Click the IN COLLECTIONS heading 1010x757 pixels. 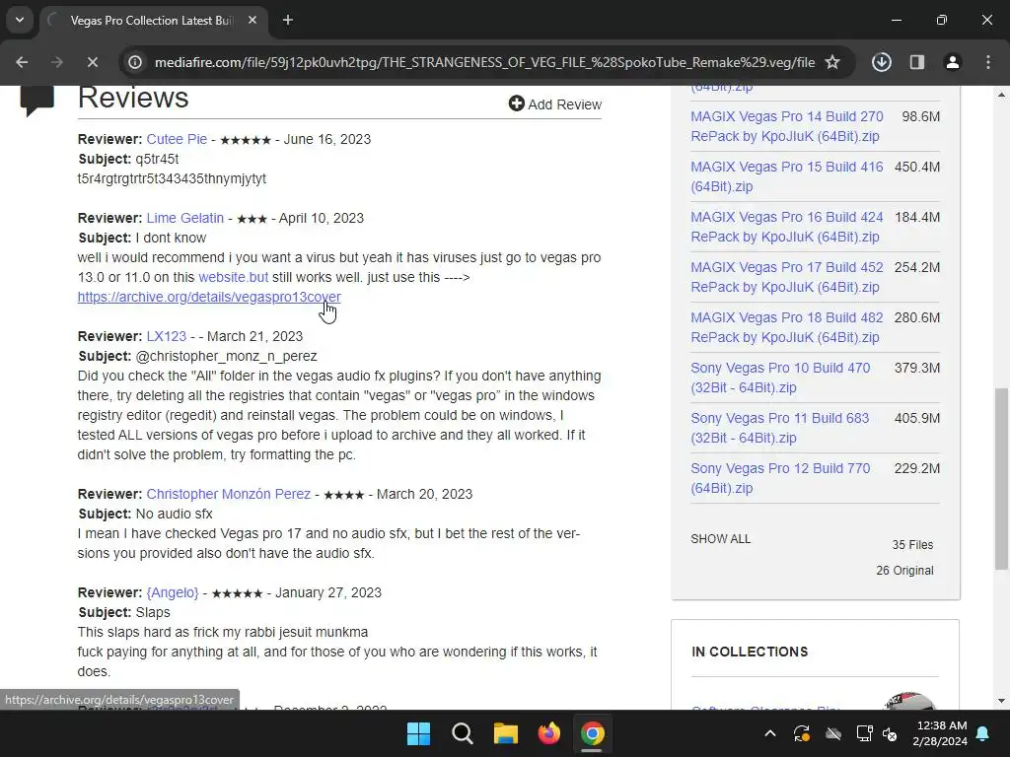click(x=750, y=653)
